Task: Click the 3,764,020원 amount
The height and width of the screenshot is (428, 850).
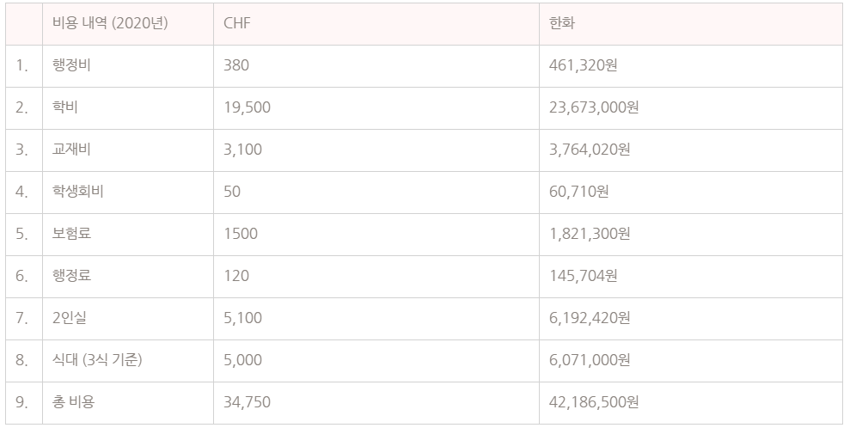Action: 590,150
